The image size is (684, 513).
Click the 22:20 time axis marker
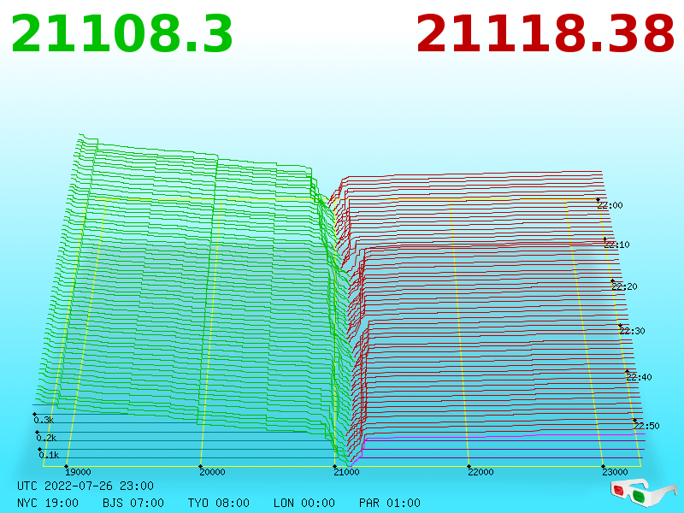[624, 286]
